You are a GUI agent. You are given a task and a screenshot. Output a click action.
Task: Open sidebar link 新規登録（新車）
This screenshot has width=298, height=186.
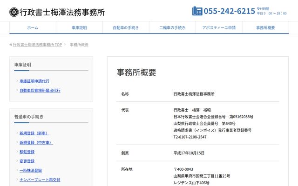pyautogui.click(x=34, y=133)
